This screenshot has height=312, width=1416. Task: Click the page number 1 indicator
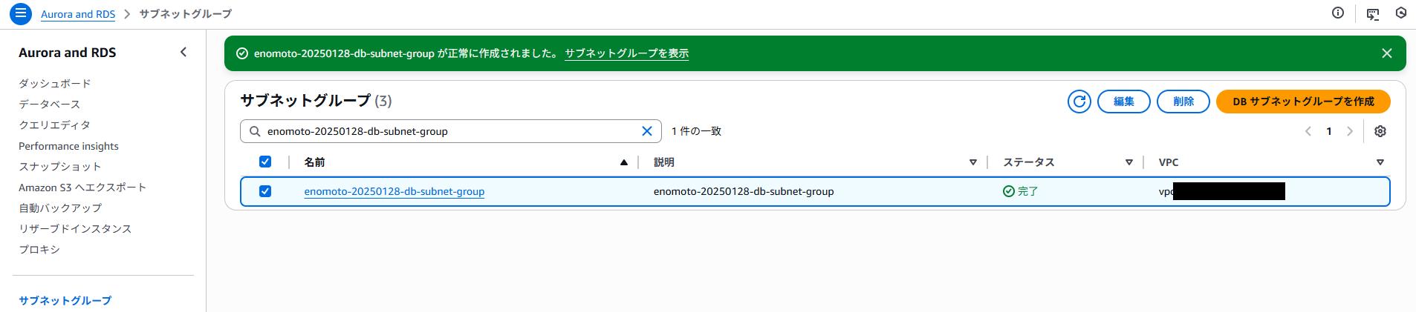[x=1329, y=131]
